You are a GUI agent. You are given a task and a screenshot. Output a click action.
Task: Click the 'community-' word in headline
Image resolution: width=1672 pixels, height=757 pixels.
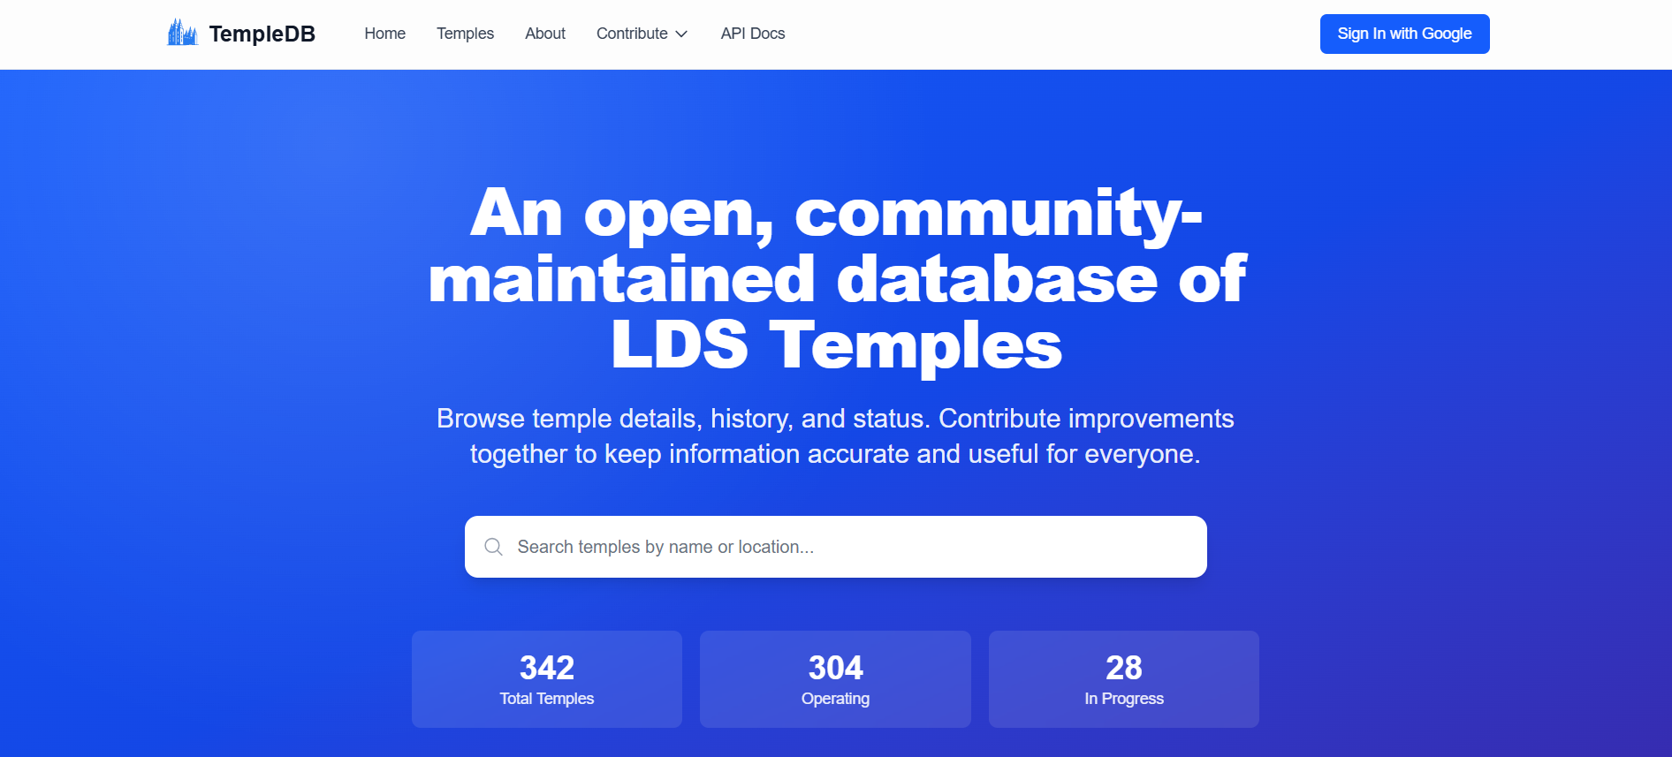tap(998, 214)
